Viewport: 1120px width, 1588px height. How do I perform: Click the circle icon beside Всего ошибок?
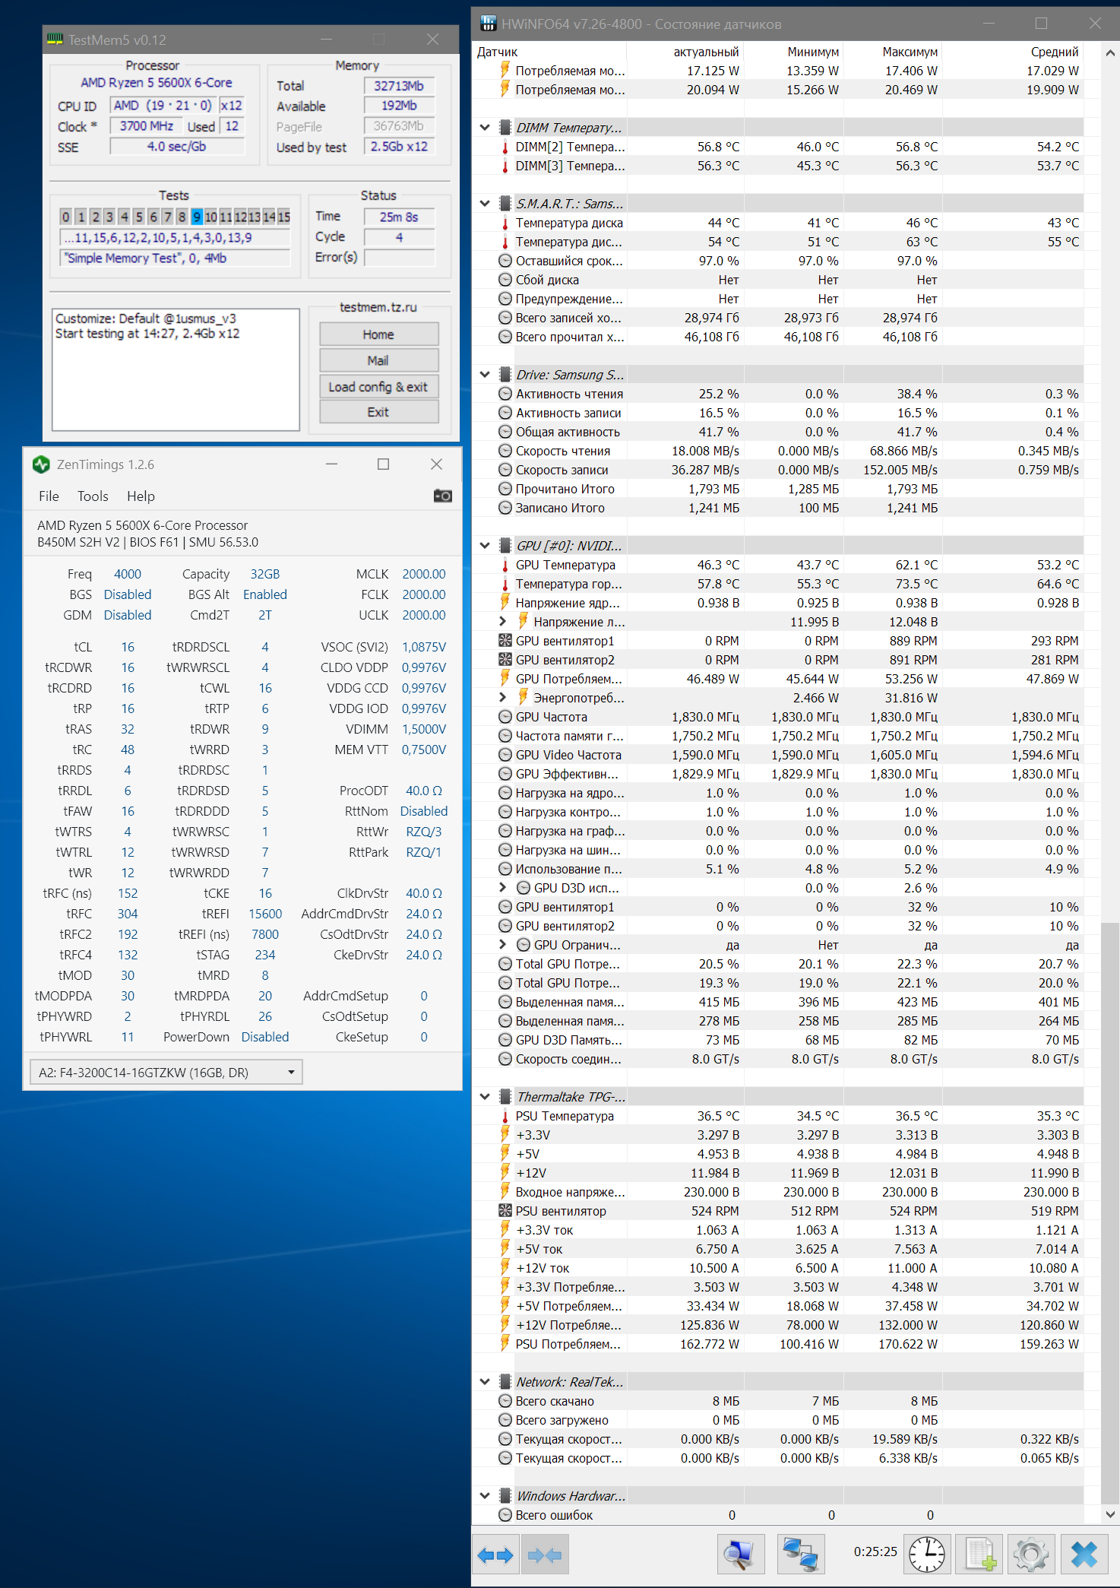pos(505,1515)
